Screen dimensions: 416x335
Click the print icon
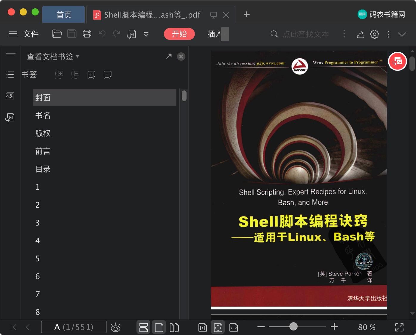87,34
